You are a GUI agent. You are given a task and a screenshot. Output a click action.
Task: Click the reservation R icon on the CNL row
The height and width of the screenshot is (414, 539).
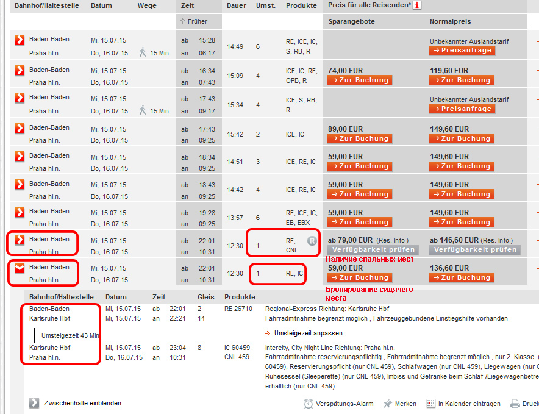coord(312,241)
